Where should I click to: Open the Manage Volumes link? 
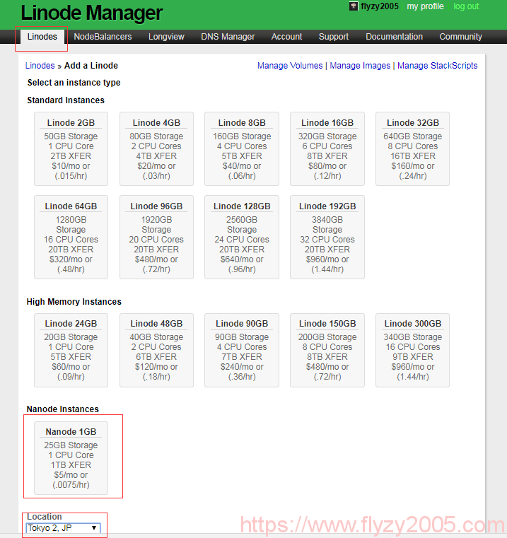(290, 66)
